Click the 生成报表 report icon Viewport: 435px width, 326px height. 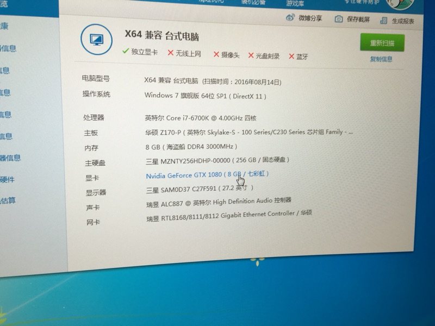pos(384,20)
